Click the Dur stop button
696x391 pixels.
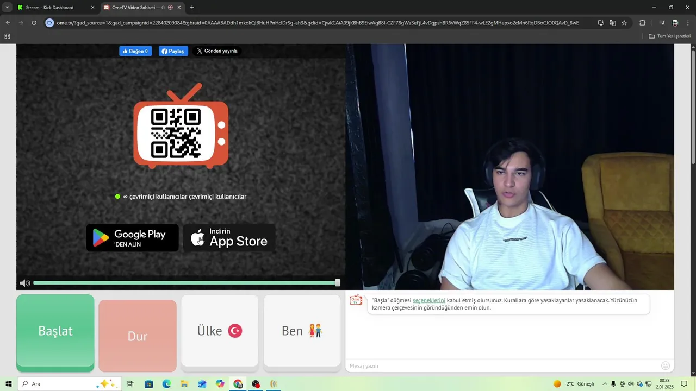coord(138,336)
